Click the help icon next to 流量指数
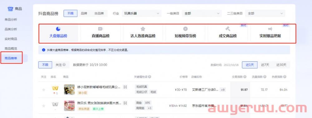This screenshot has height=118, width=312. [265, 77]
